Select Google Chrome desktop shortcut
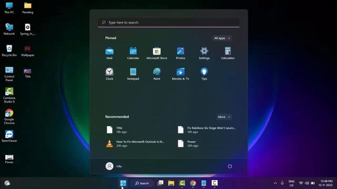Screen dimensions: 337x189 pos(9,117)
